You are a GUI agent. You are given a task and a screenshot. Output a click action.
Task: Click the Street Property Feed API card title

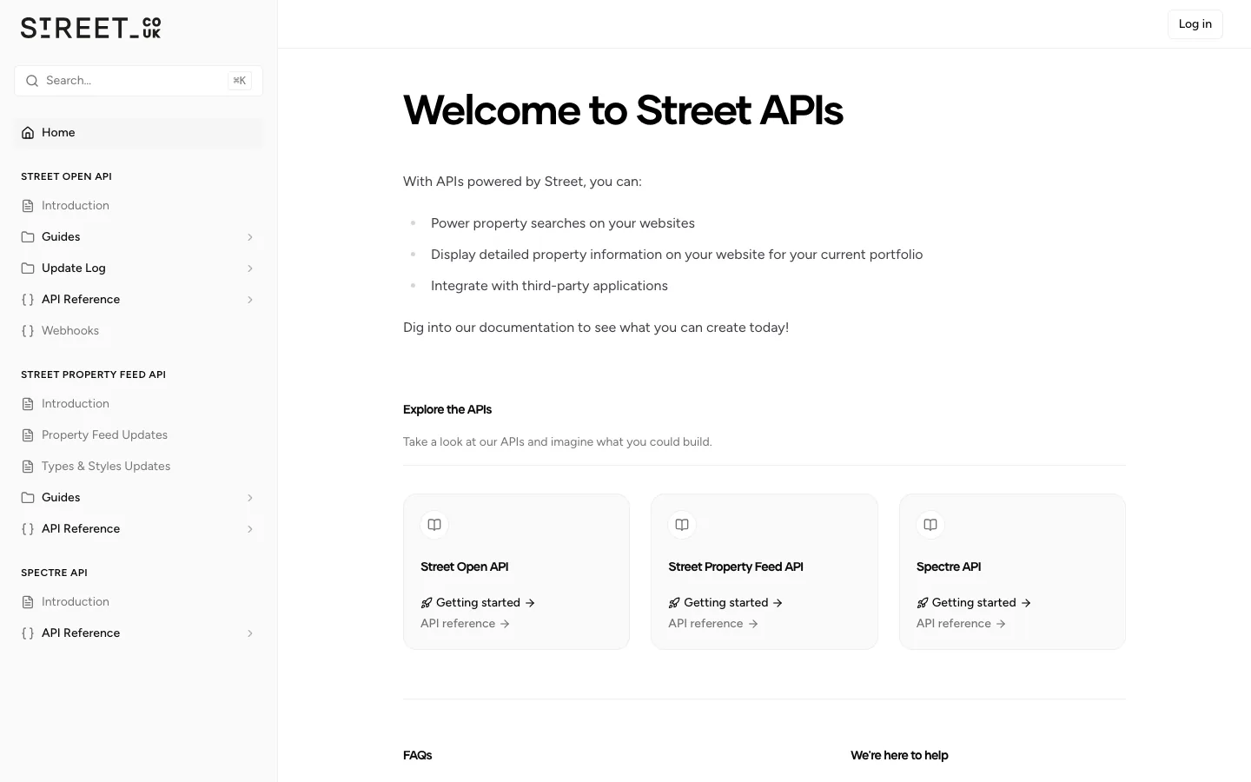(x=736, y=567)
